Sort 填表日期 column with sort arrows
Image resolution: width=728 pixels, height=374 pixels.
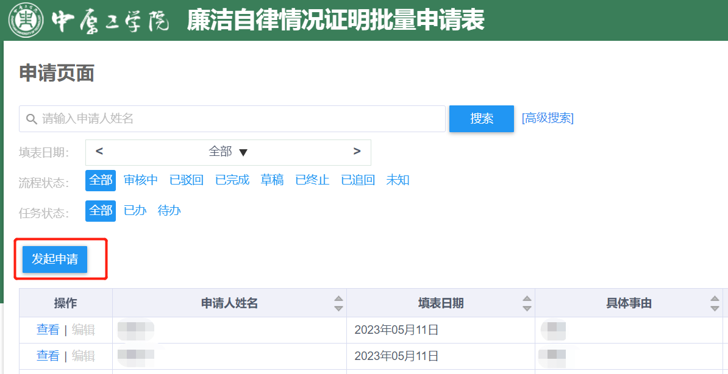click(527, 303)
